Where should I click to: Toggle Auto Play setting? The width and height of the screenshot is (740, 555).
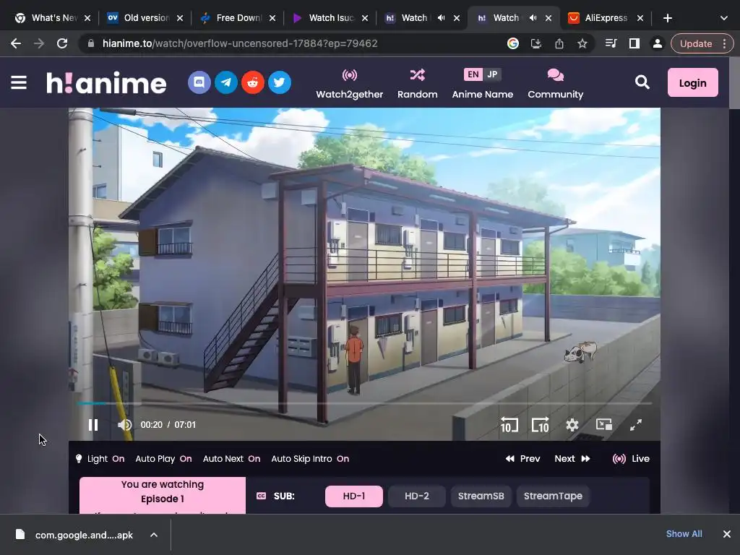click(x=163, y=459)
